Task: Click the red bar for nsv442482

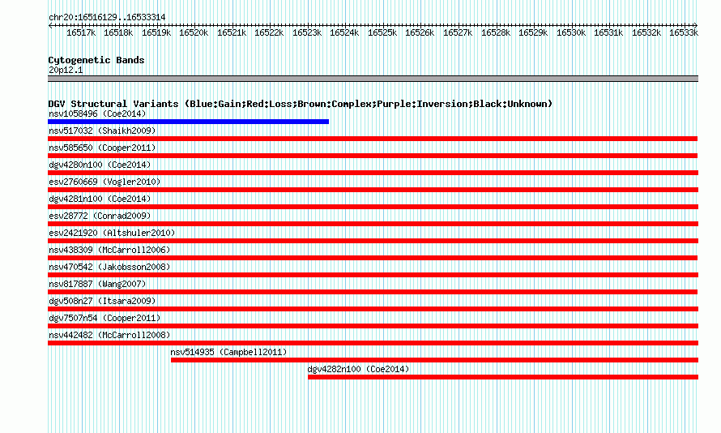Action: (373, 343)
